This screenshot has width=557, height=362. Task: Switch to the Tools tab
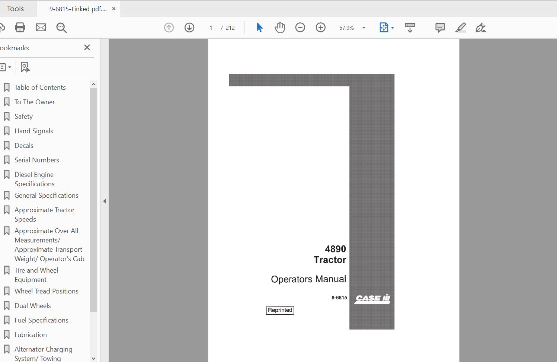click(16, 9)
